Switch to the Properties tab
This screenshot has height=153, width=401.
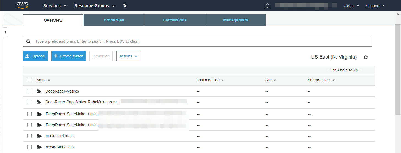(x=114, y=20)
